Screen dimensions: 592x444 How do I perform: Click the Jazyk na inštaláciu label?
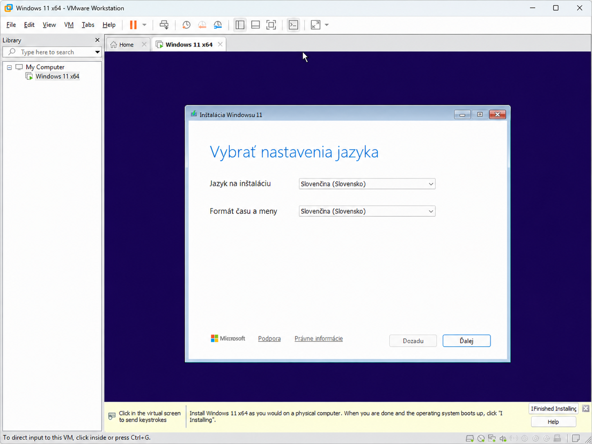click(240, 184)
